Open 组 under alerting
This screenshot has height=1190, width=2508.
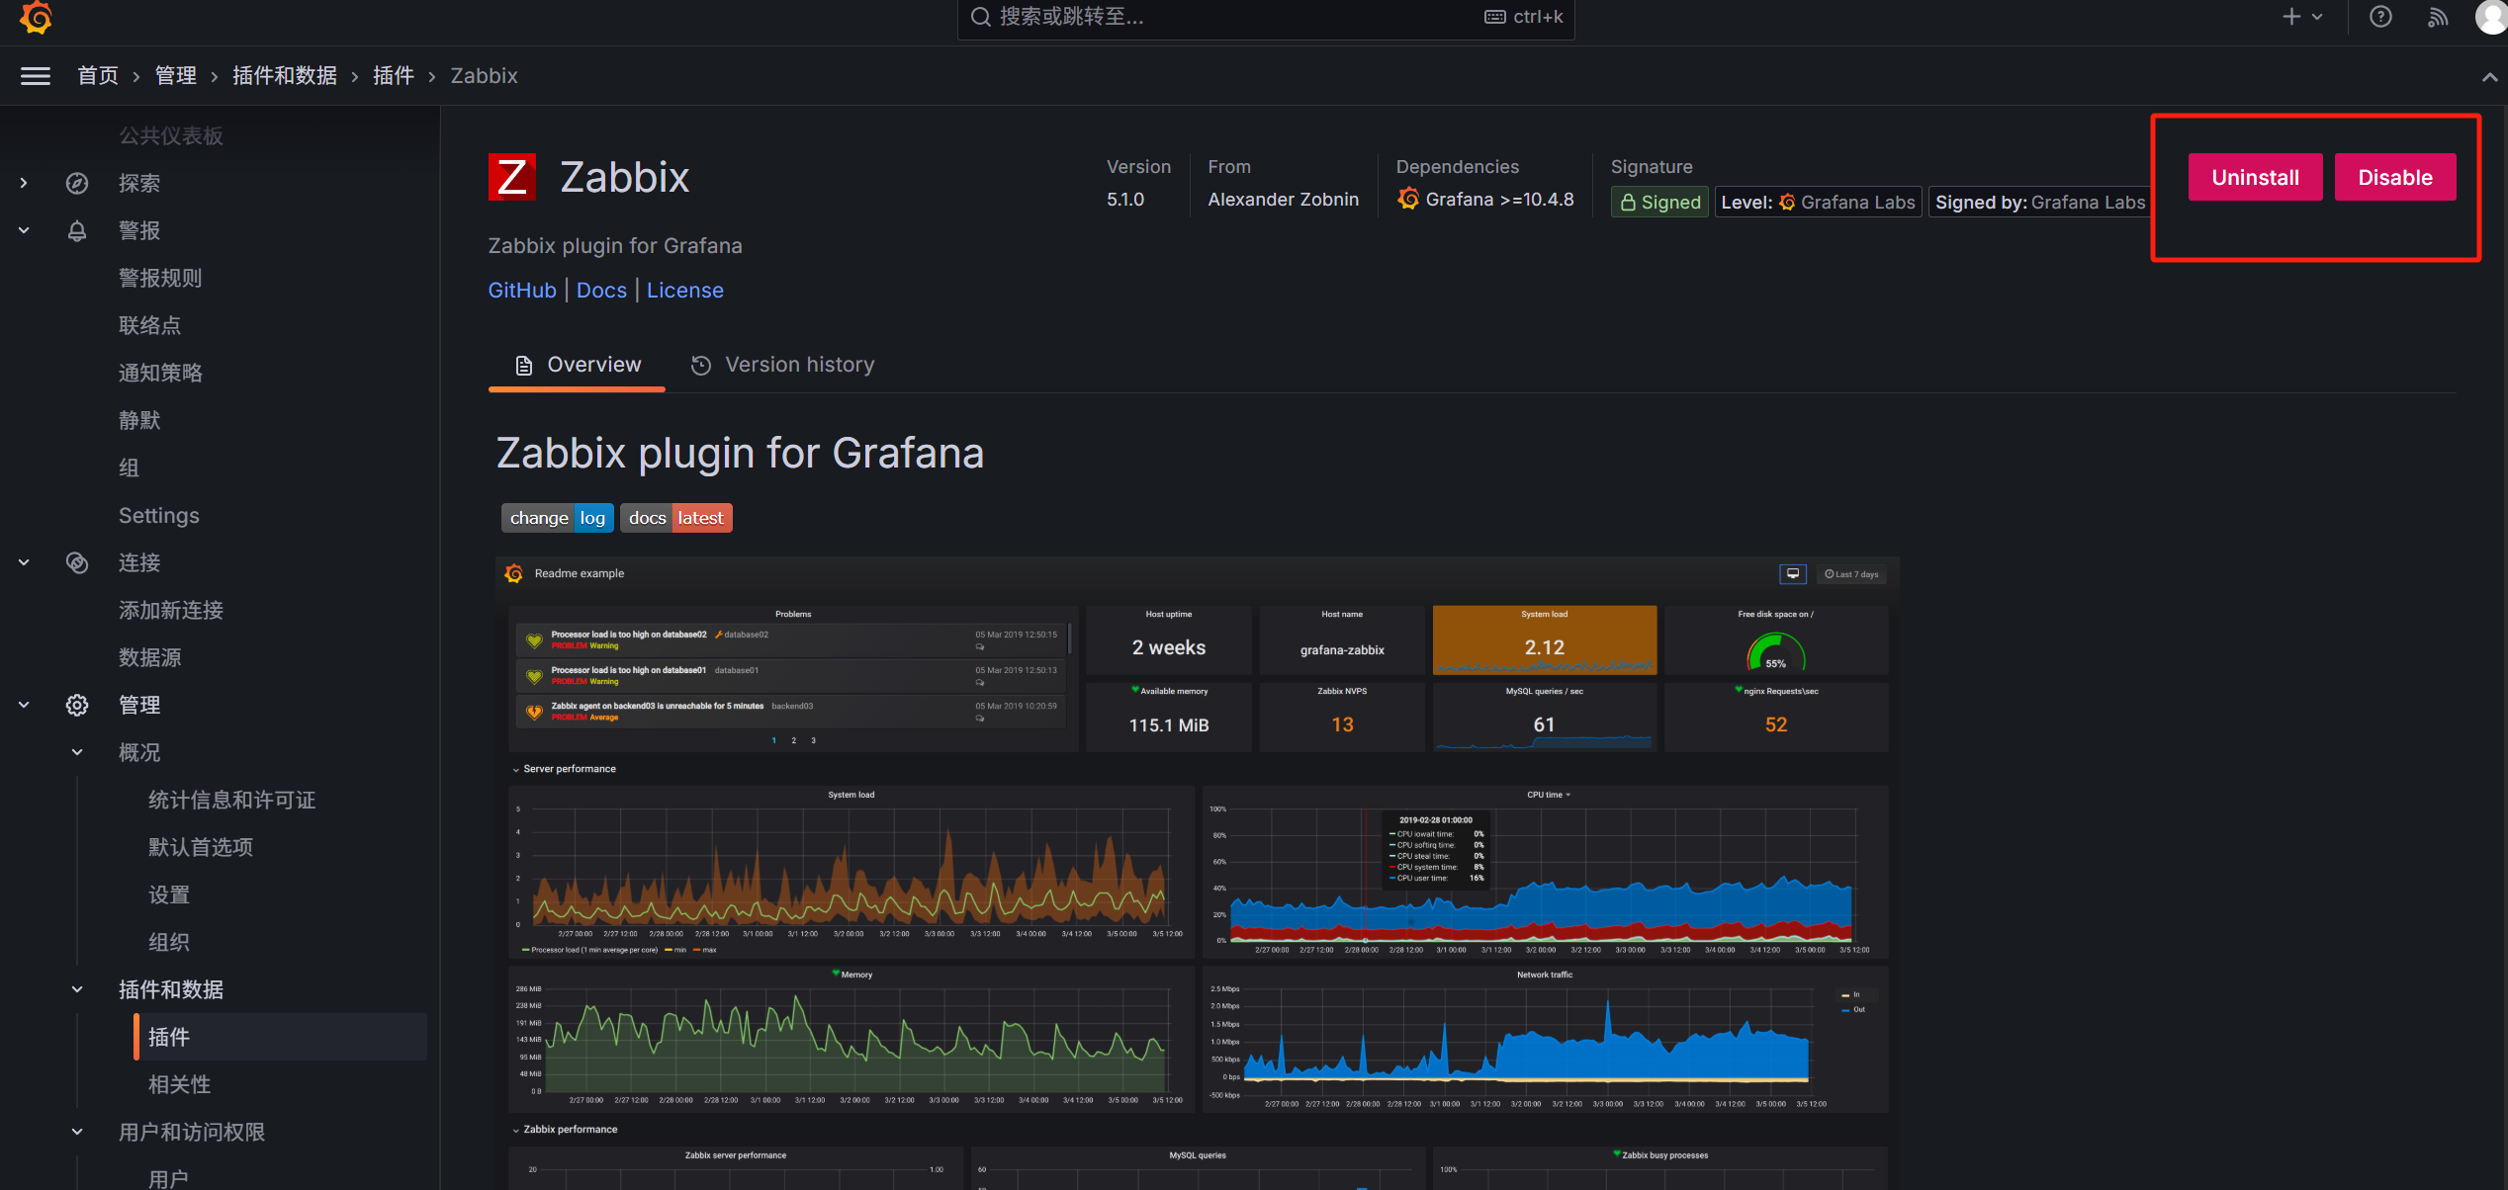129,467
